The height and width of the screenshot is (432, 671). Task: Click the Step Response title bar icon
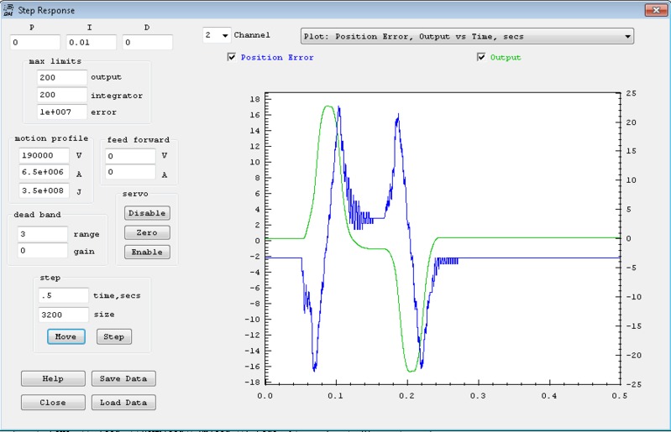click(x=8, y=9)
